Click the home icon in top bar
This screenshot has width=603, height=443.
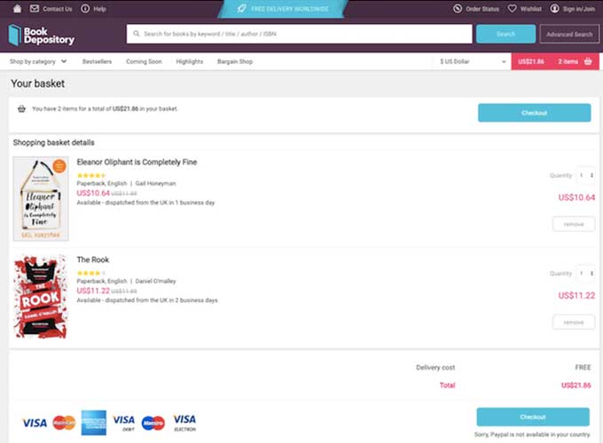coord(17,9)
